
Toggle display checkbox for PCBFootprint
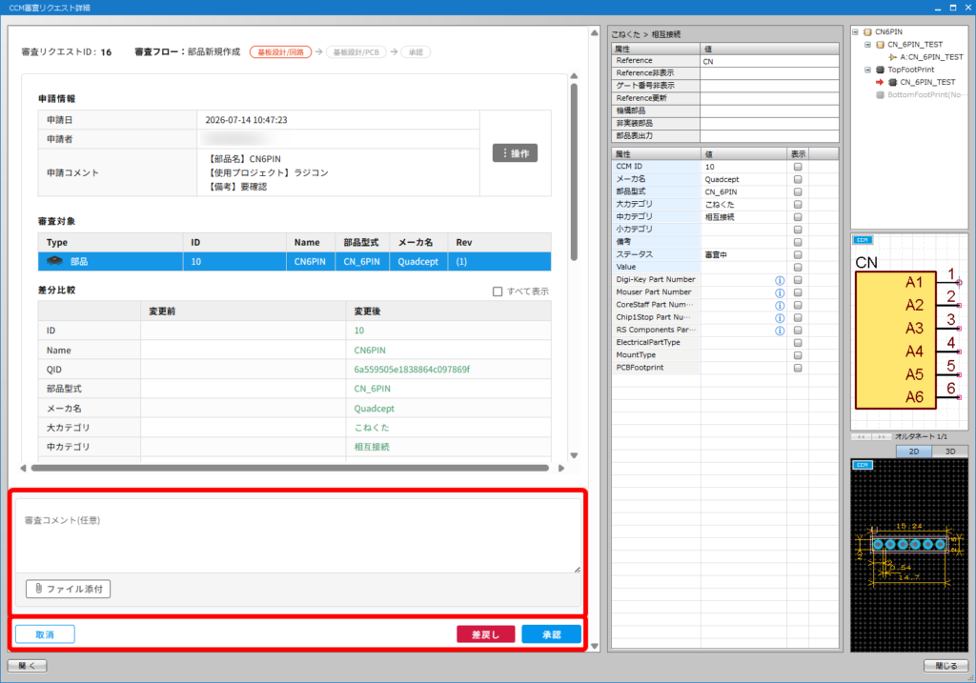coord(798,368)
